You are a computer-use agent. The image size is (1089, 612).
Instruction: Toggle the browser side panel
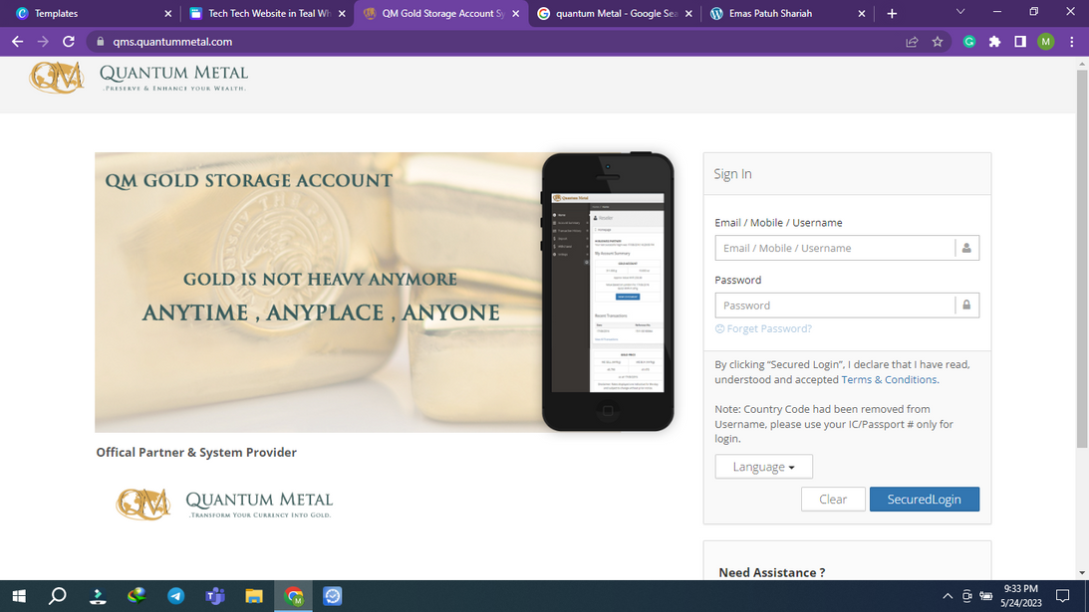coord(1020,42)
